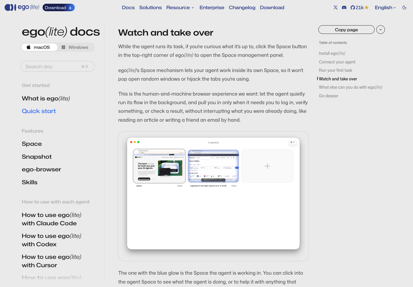413x287 pixels.
Task: Open the Skills sidebar page
Action: click(x=30, y=182)
